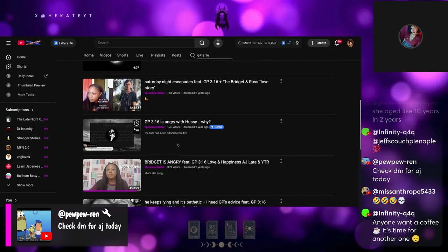This screenshot has height=252, width=448.
Task: Switch to the channel Home tab
Action: [x=89, y=55]
